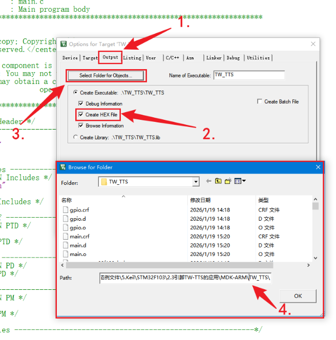Click the gpio.d file icon
The height and width of the screenshot is (340, 336).
[66, 219]
